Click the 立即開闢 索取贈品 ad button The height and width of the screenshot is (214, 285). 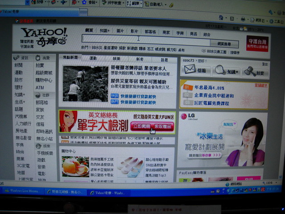[152, 126]
